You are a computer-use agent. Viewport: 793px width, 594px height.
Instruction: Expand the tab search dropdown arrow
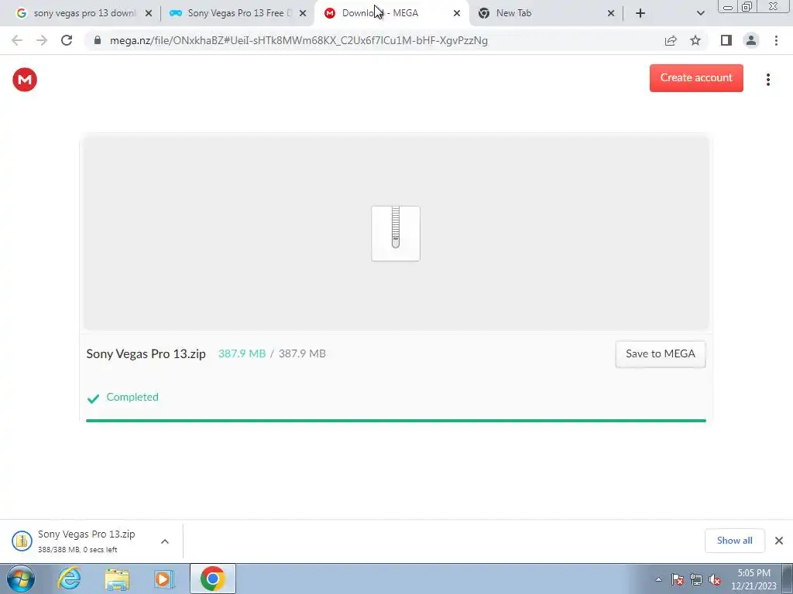pyautogui.click(x=700, y=13)
